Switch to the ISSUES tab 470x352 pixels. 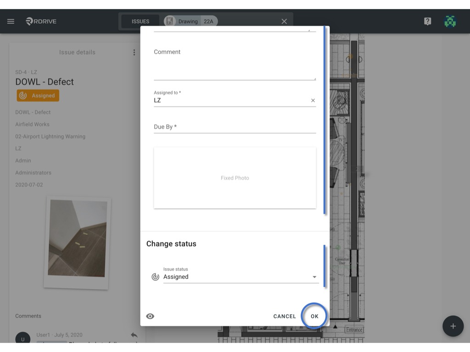pos(140,21)
